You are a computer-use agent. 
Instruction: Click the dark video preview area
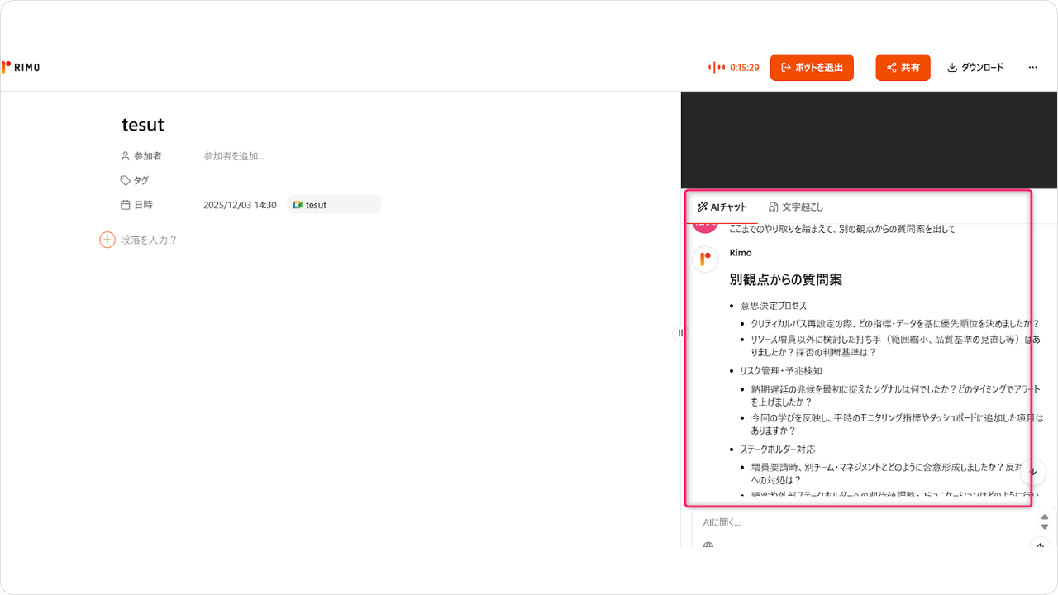pos(869,140)
